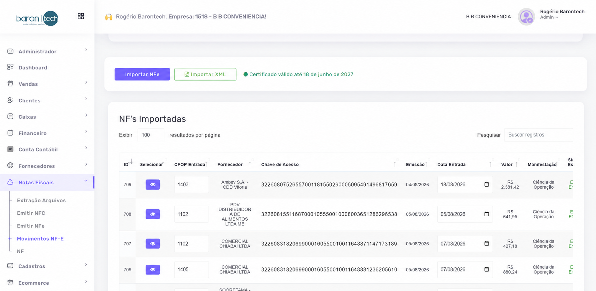Expand the Financeiro menu chevron
This screenshot has height=291, width=596.
86,132
